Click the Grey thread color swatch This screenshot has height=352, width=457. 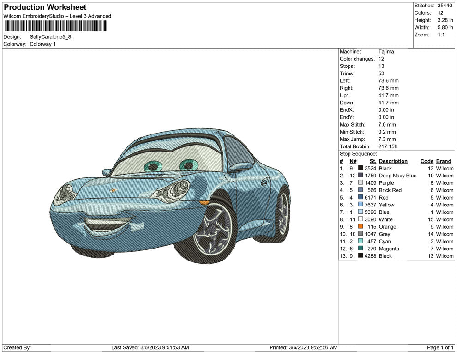361,234
